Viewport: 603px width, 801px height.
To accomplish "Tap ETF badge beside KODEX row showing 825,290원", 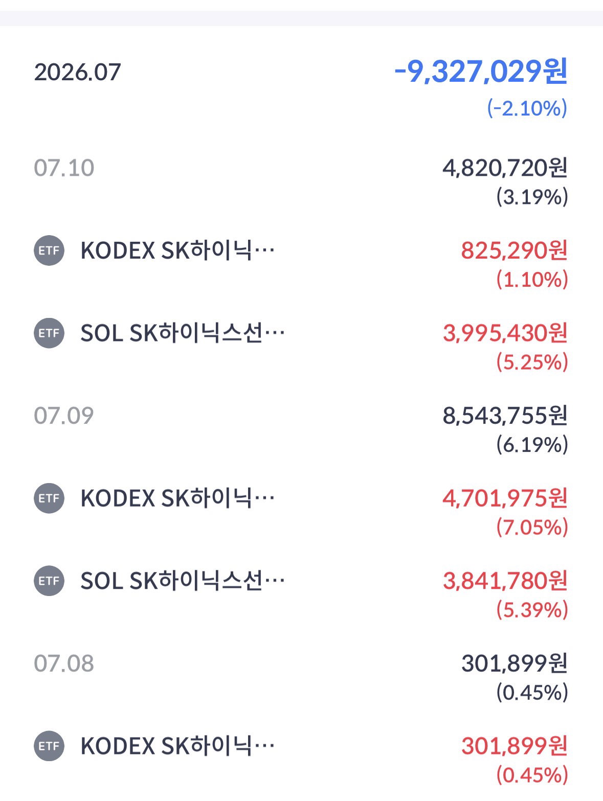I will tap(49, 250).
